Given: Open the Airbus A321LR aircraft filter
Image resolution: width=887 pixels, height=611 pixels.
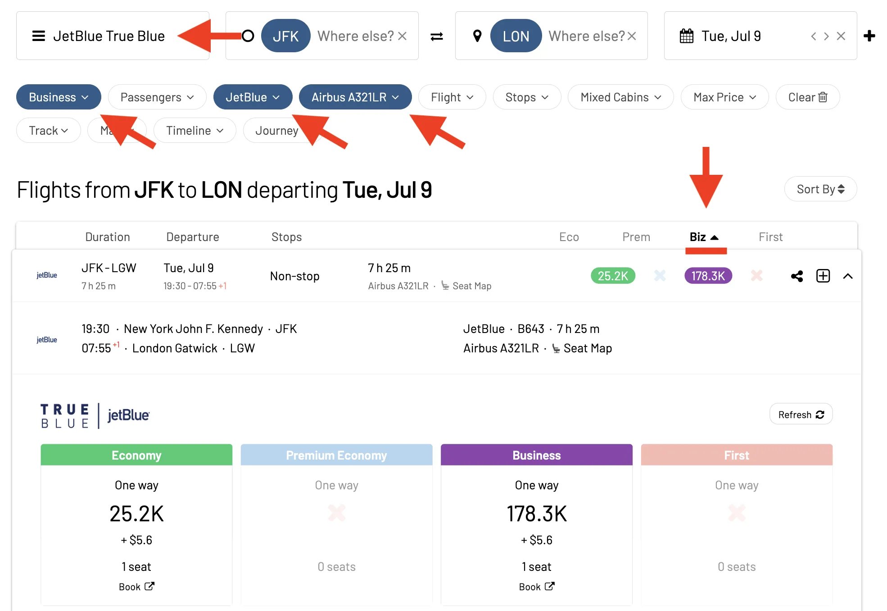Looking at the screenshot, I should (355, 97).
